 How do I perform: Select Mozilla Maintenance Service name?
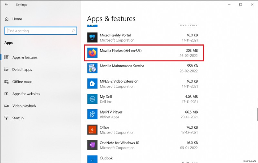point(122,66)
